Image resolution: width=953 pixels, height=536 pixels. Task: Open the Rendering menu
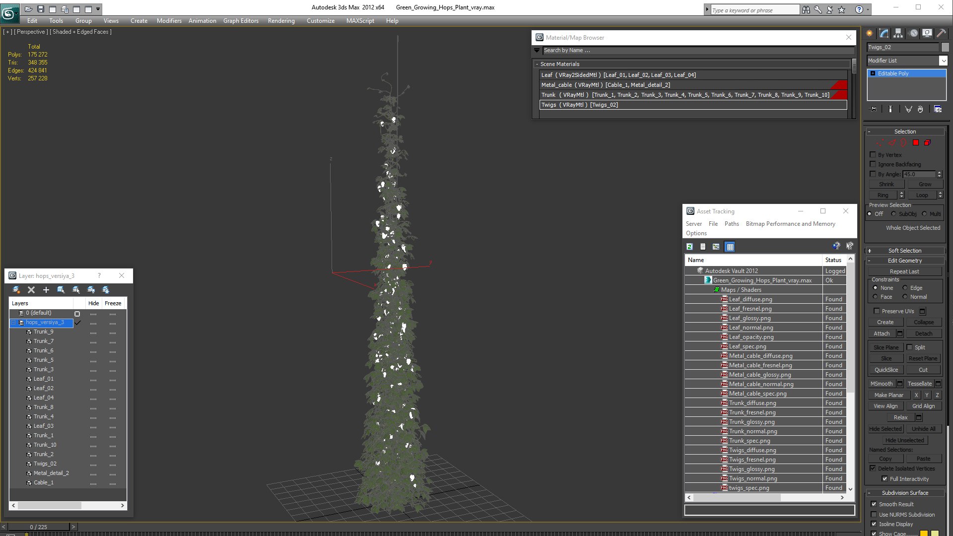(281, 21)
